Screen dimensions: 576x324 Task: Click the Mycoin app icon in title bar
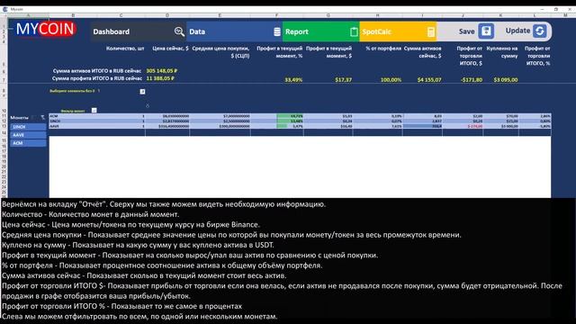click(5, 9)
